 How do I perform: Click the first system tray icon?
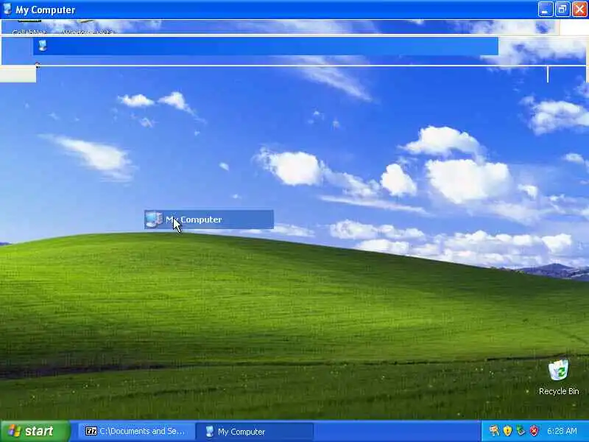494,431
